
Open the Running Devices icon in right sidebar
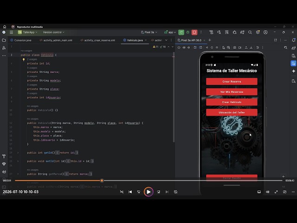click(x=294, y=63)
